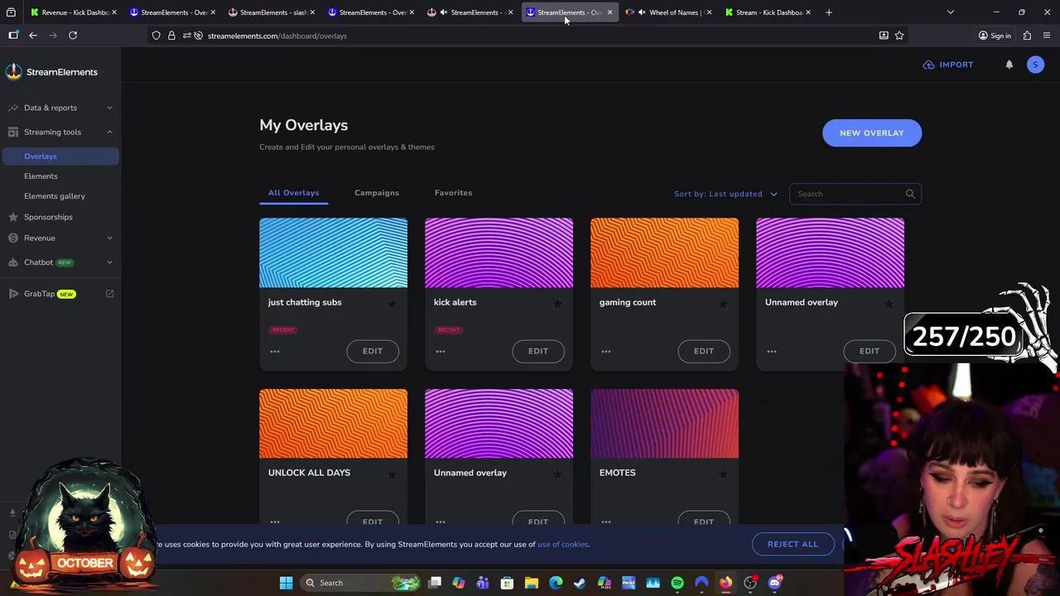This screenshot has width=1060, height=596.
Task: Open the Sort by Last updated dropdown
Action: click(x=725, y=194)
